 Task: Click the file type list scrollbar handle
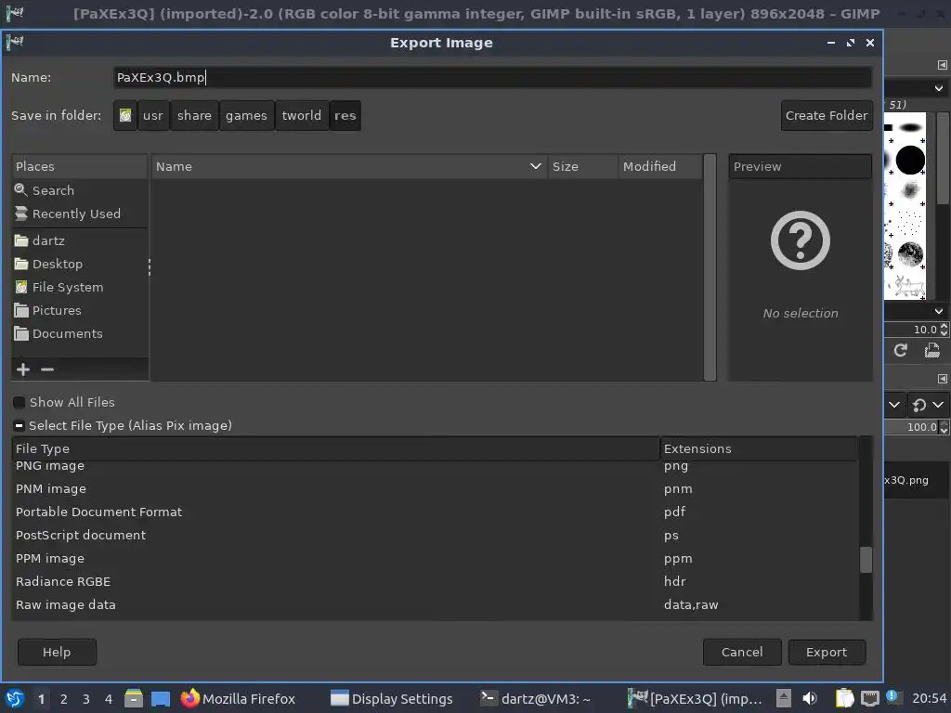click(866, 560)
